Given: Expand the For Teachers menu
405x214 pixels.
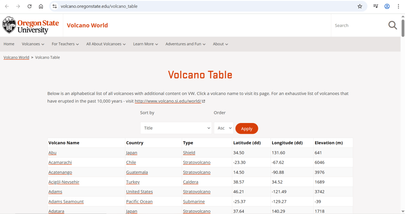Looking at the screenshot, I should (65, 44).
